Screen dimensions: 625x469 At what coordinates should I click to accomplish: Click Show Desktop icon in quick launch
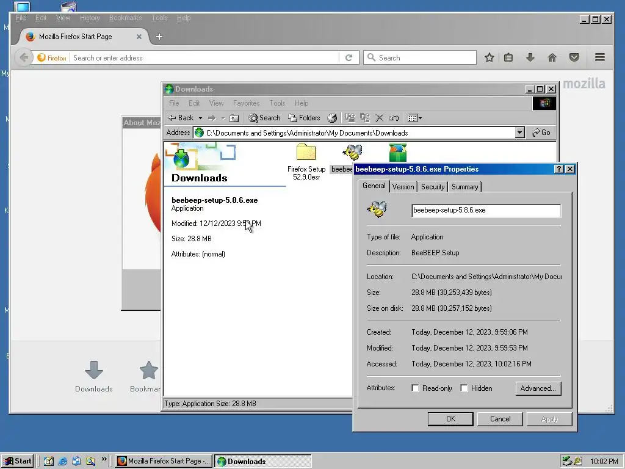point(49,461)
